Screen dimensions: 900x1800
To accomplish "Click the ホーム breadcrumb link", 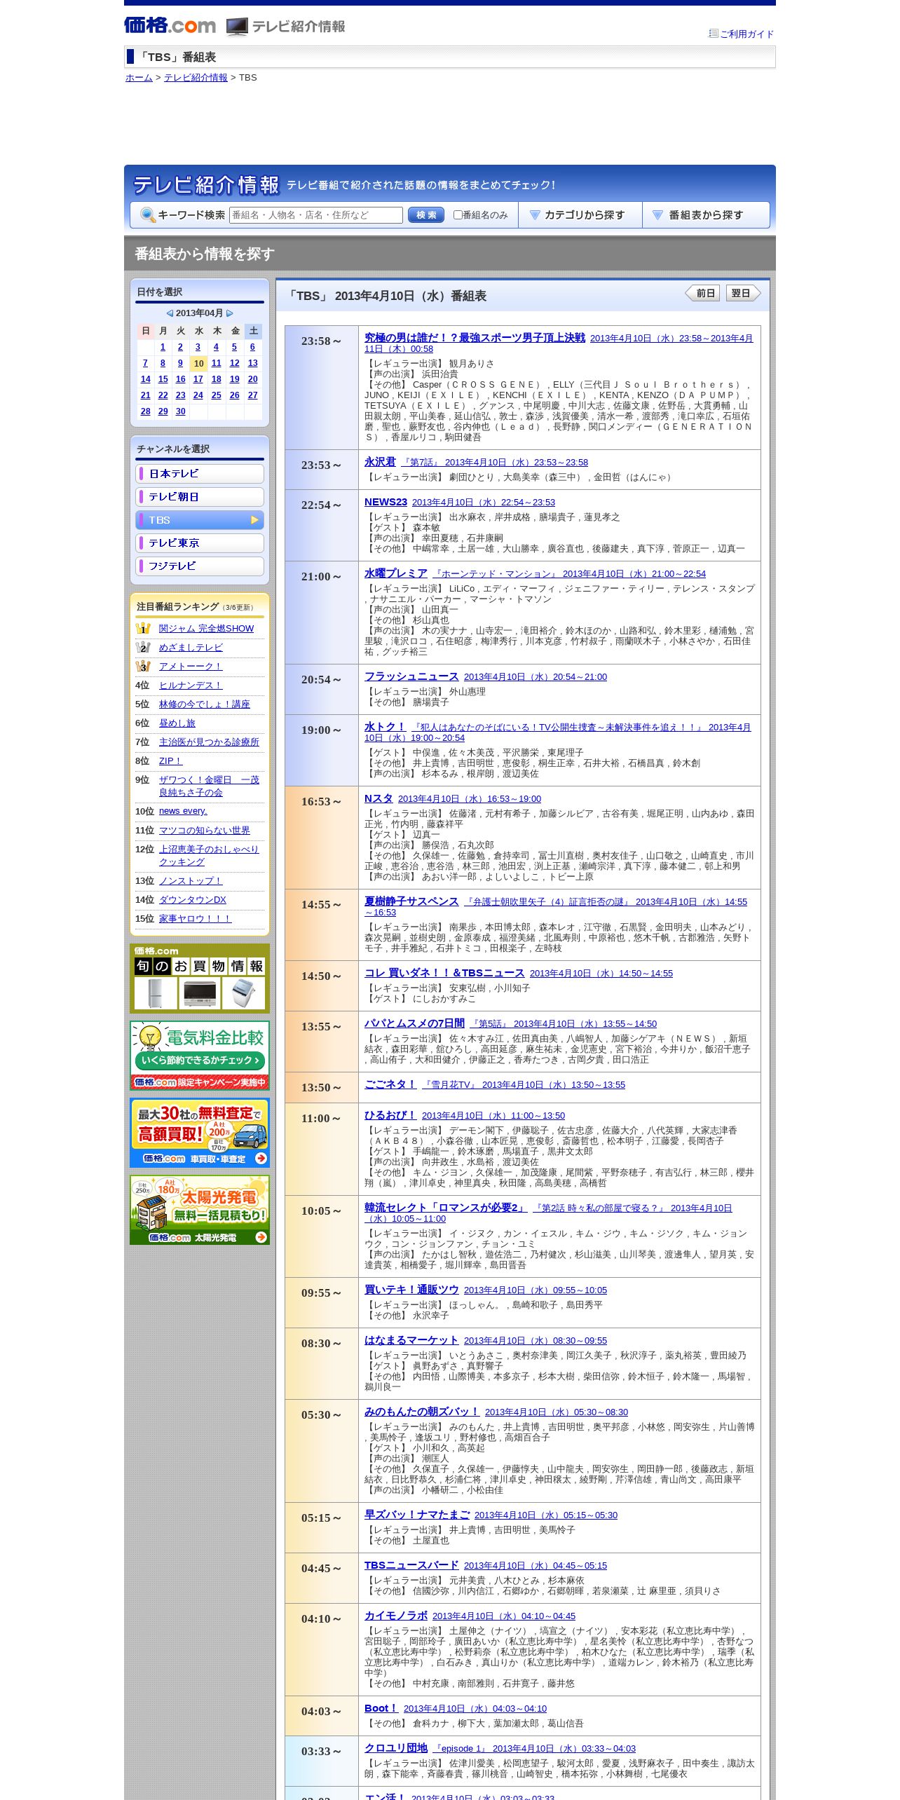I will click(139, 78).
